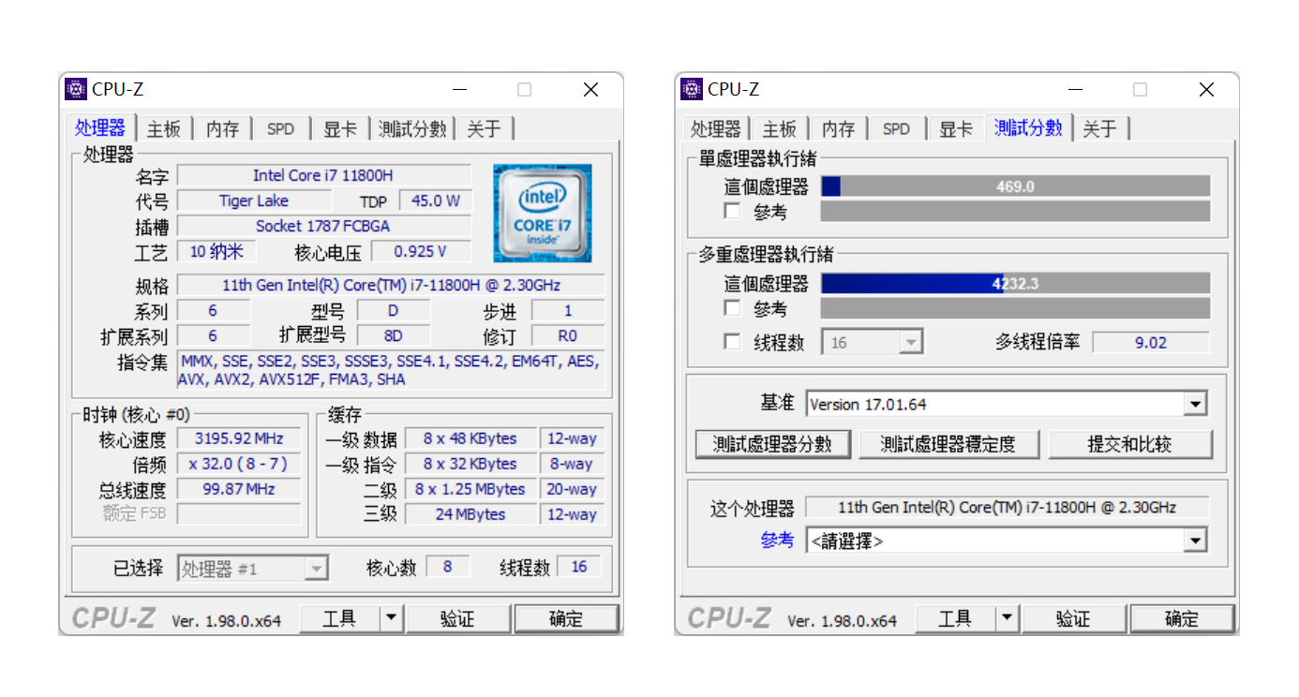
Task: Click 測試處理器分數 button
Action: [772, 444]
